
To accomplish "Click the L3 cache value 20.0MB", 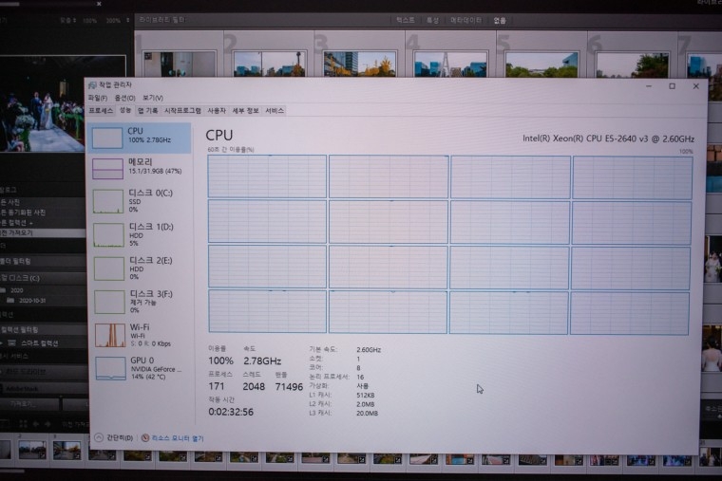I will tap(367, 414).
